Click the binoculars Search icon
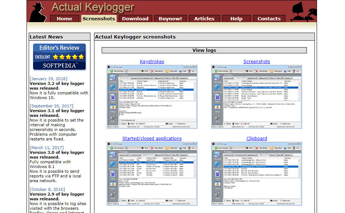Image resolution: width=345 pixels, height=213 pixels. tap(167, 123)
